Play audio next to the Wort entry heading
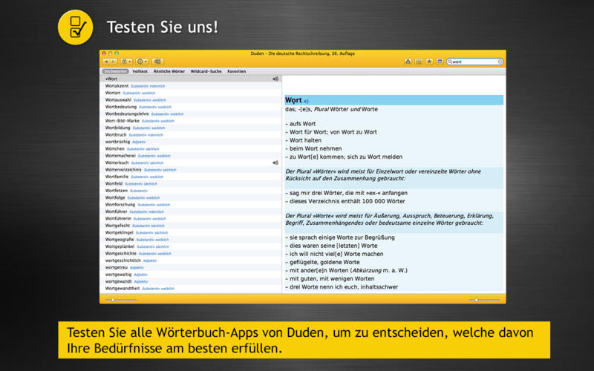Viewport: 594px width, 371px height. tap(306, 101)
